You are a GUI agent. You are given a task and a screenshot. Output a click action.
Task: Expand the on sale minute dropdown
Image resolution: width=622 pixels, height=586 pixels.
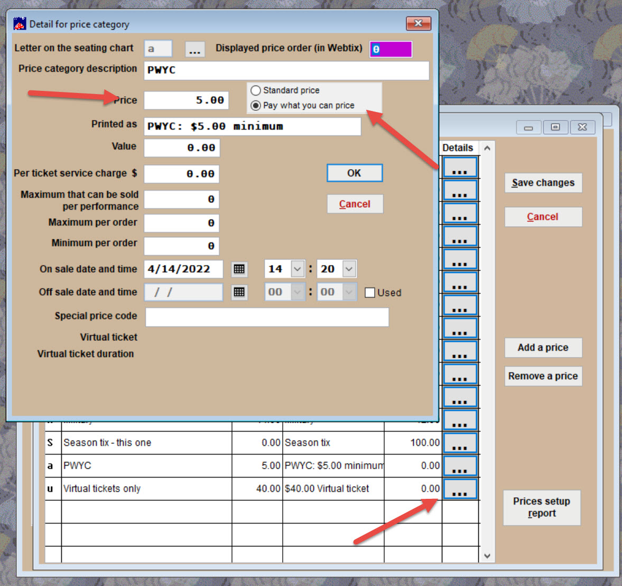point(349,269)
